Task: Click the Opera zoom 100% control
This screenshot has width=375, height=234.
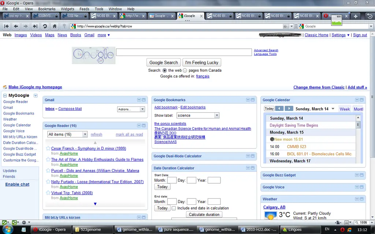Action: coord(363,223)
